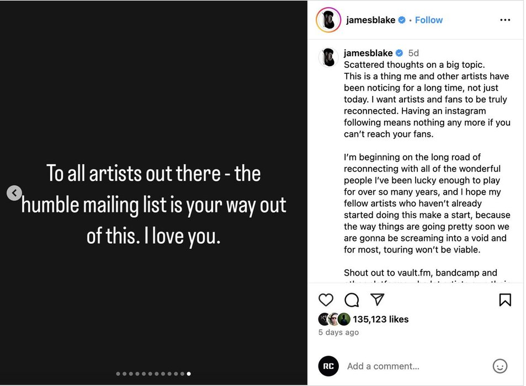Open jamesblake profile from header username
The height and width of the screenshot is (386, 526).
pos(370,20)
